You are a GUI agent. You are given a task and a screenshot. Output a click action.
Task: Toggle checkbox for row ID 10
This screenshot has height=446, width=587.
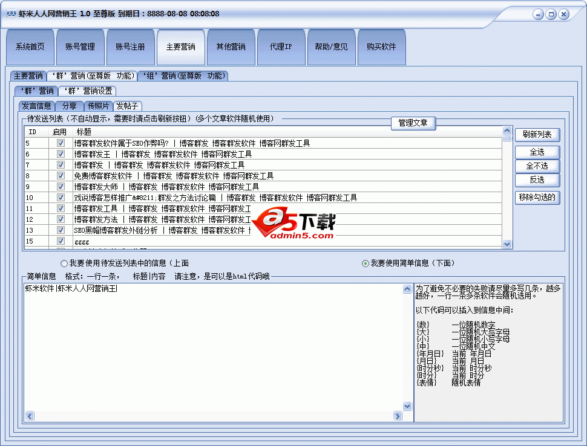pyautogui.click(x=61, y=197)
